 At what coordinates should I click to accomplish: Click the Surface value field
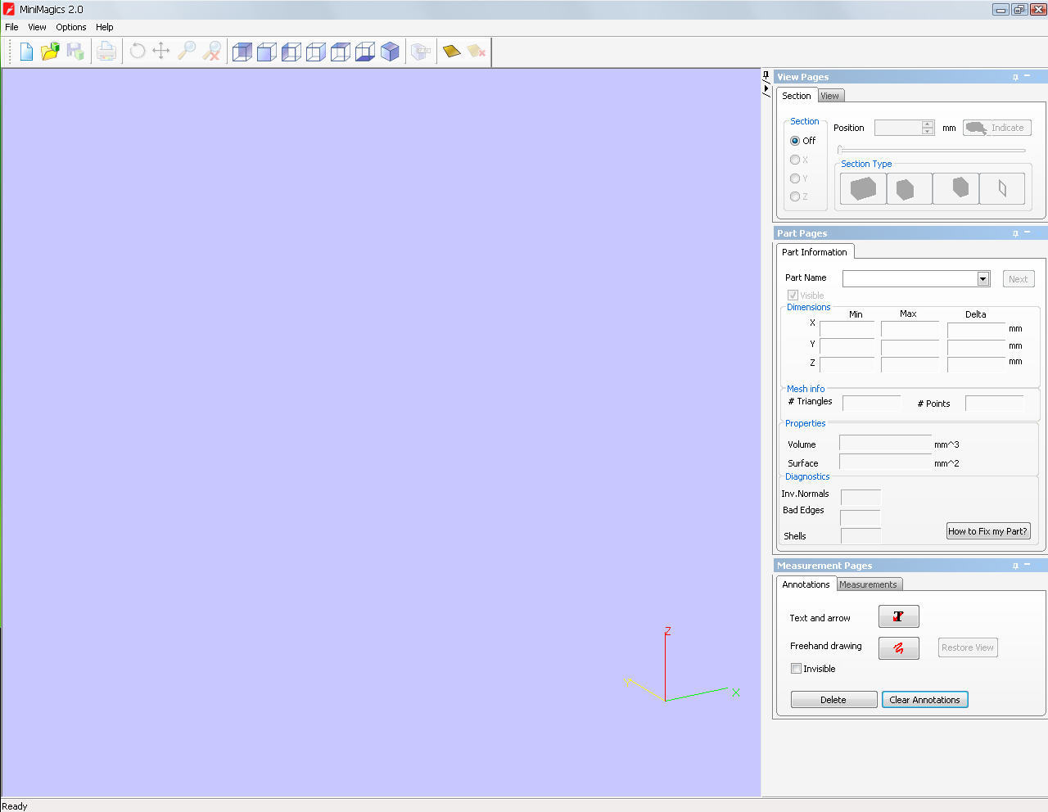pos(885,462)
